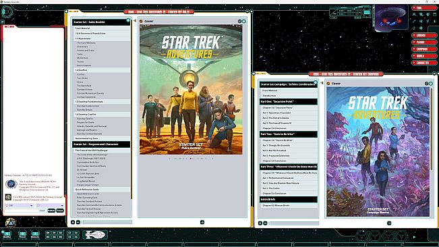This screenshot has height=247, width=439.
Task: Expand the Library sidebar section
Action: [424, 35]
